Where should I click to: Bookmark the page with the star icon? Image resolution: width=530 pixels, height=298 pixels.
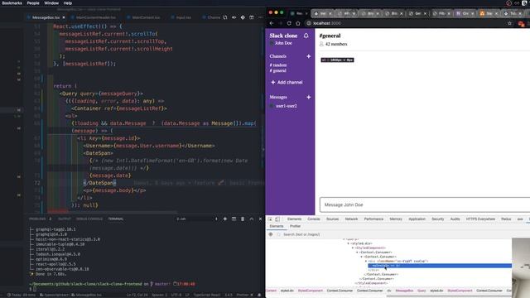[x=510, y=23]
